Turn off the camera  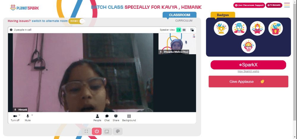15,118
